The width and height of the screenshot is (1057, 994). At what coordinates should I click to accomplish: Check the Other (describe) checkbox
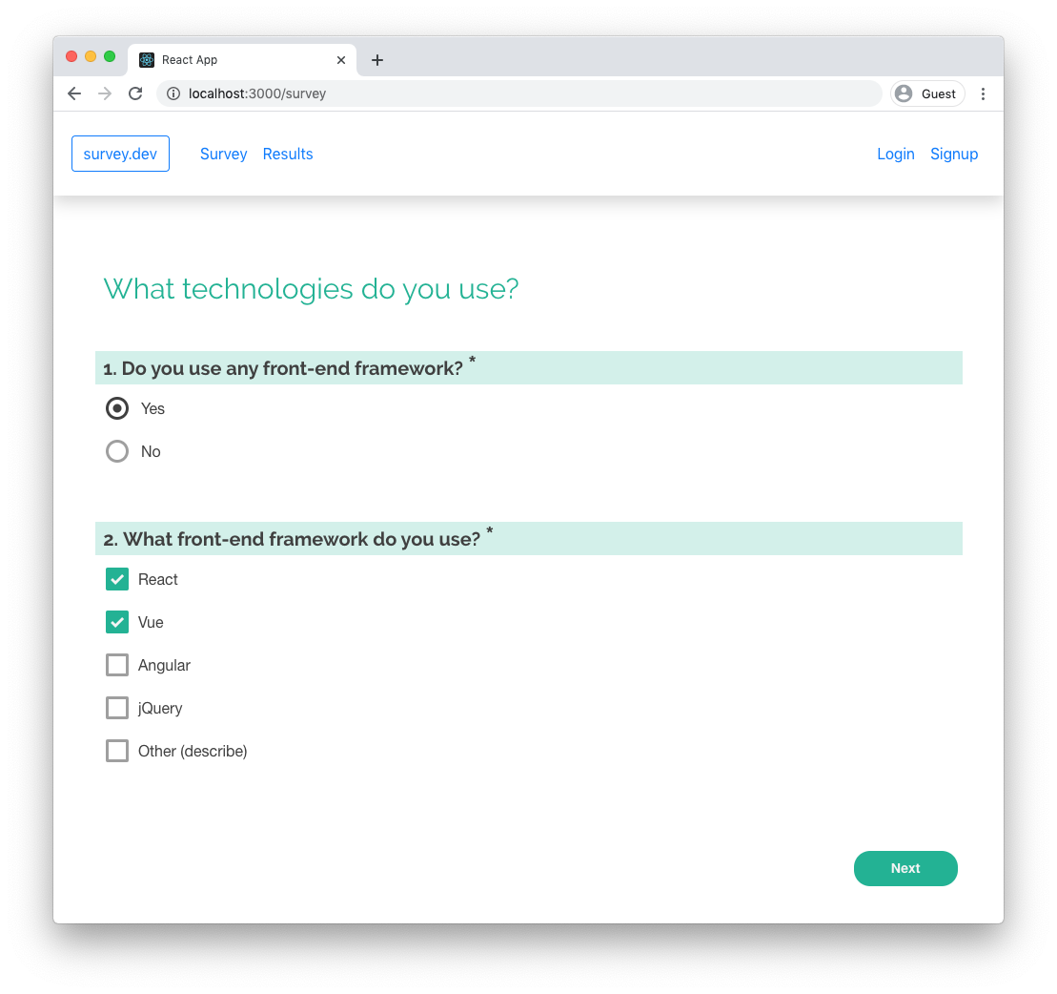tap(116, 750)
